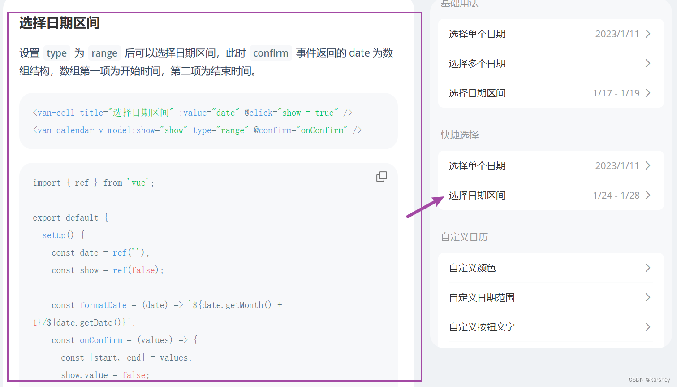This screenshot has height=387, width=677.
Task: Click the 自定义日历 section title
Action: click(464, 237)
